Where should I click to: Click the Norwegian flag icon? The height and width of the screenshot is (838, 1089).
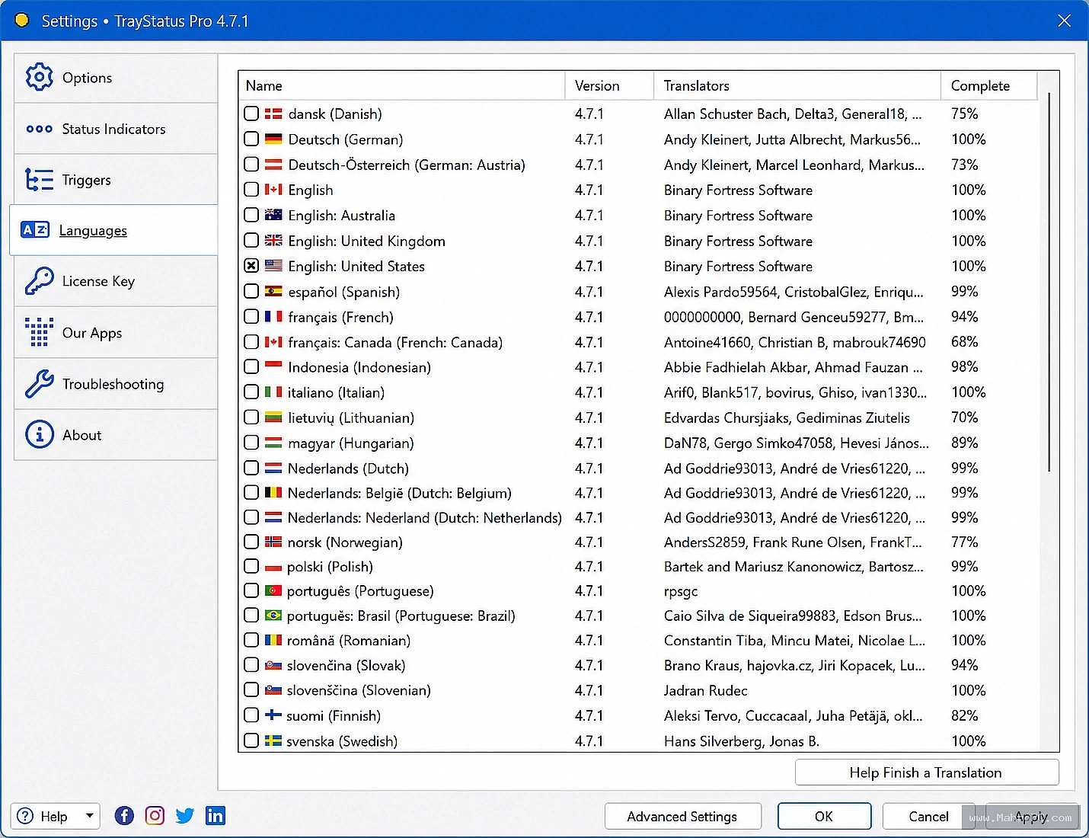click(x=273, y=542)
